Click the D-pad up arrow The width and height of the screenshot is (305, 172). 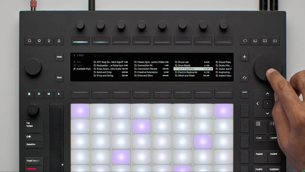pos(267,93)
